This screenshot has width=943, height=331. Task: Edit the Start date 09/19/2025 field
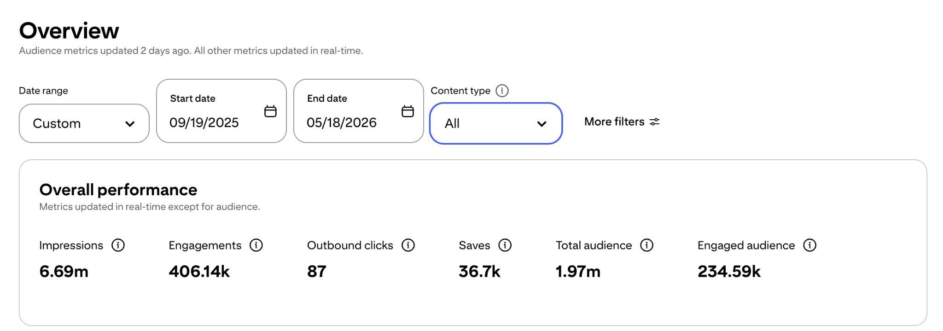[x=221, y=111]
